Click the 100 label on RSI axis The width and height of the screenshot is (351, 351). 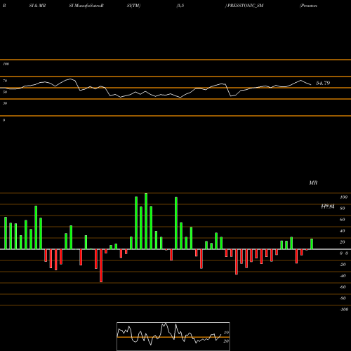pyautogui.click(x=6, y=64)
